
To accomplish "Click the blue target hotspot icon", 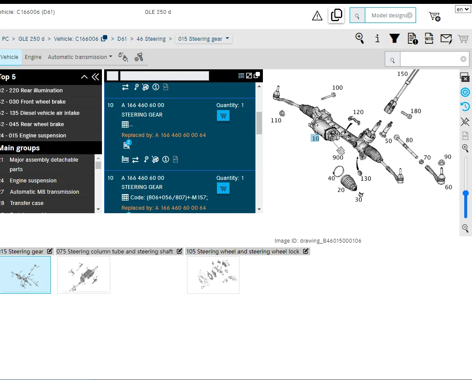I will pyautogui.click(x=465, y=92).
